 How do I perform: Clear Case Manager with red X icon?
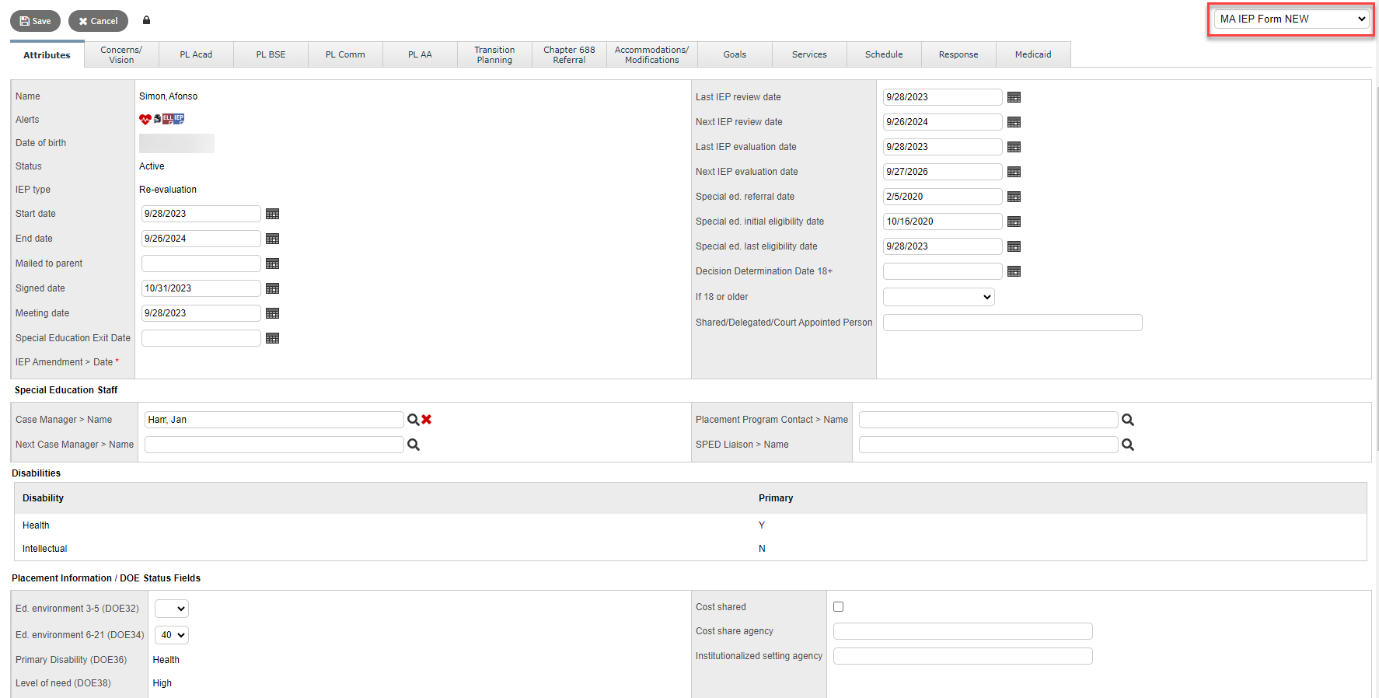coord(427,420)
